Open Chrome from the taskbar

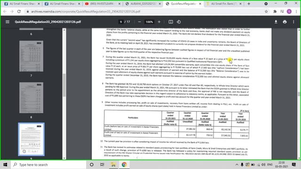[124, 165]
